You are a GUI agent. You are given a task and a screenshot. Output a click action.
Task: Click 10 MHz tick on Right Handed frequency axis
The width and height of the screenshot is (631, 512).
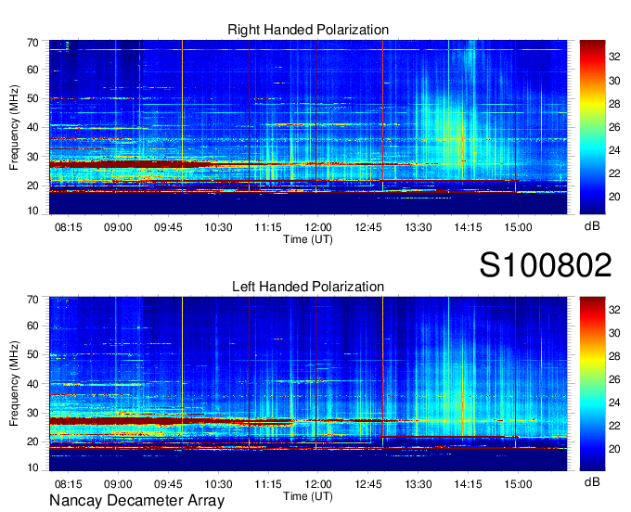click(32, 211)
